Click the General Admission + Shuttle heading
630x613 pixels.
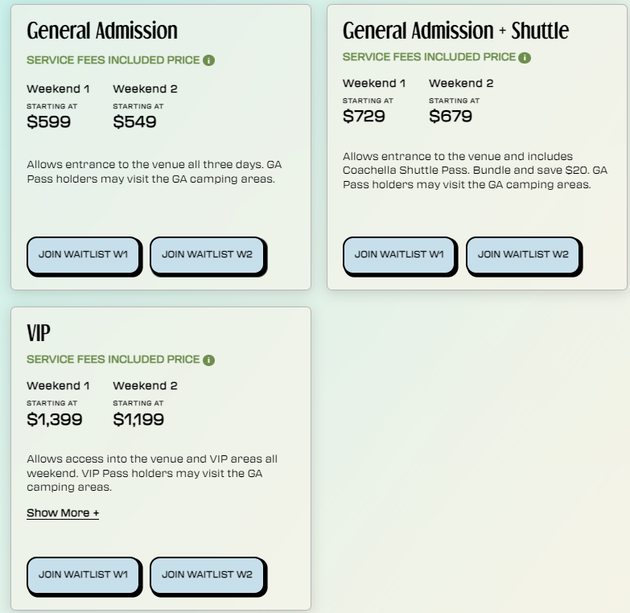point(455,31)
